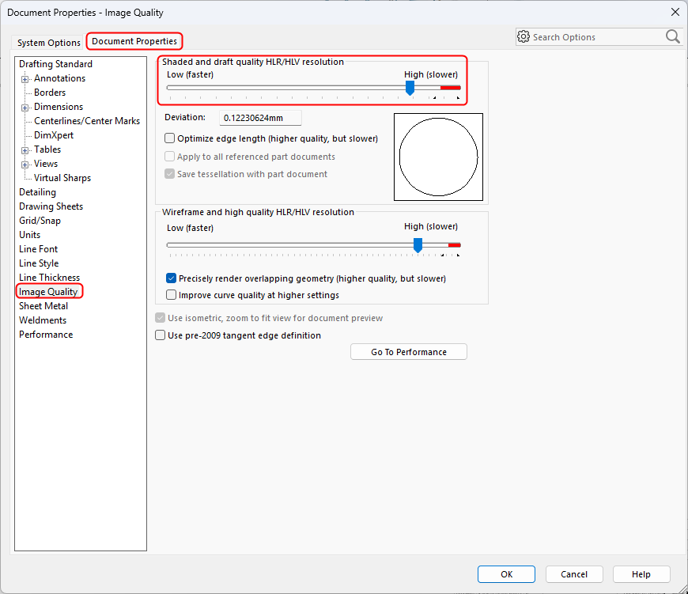This screenshot has height=594, width=688.
Task: Uncheck Precisely render overlapping geometry
Action: [x=172, y=278]
